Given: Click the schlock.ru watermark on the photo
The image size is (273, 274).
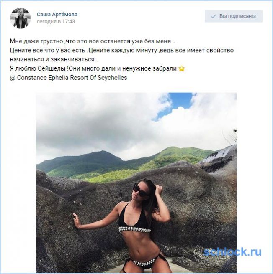Looking at the screenshot, I should tap(232, 252).
